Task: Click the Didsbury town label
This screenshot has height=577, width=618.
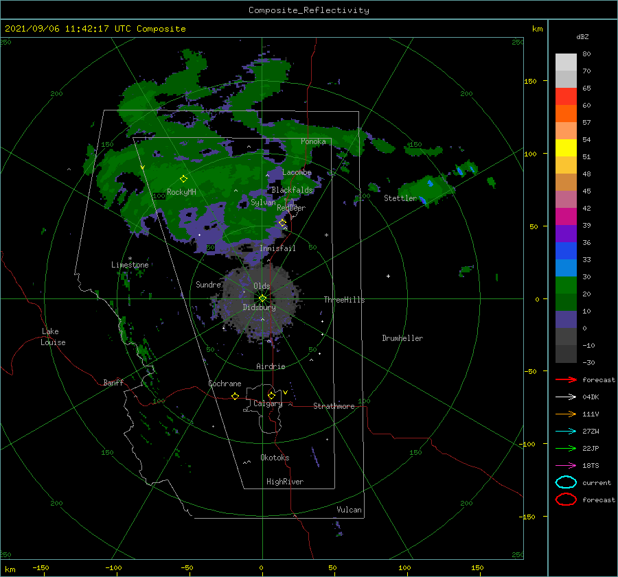Action: [259, 307]
